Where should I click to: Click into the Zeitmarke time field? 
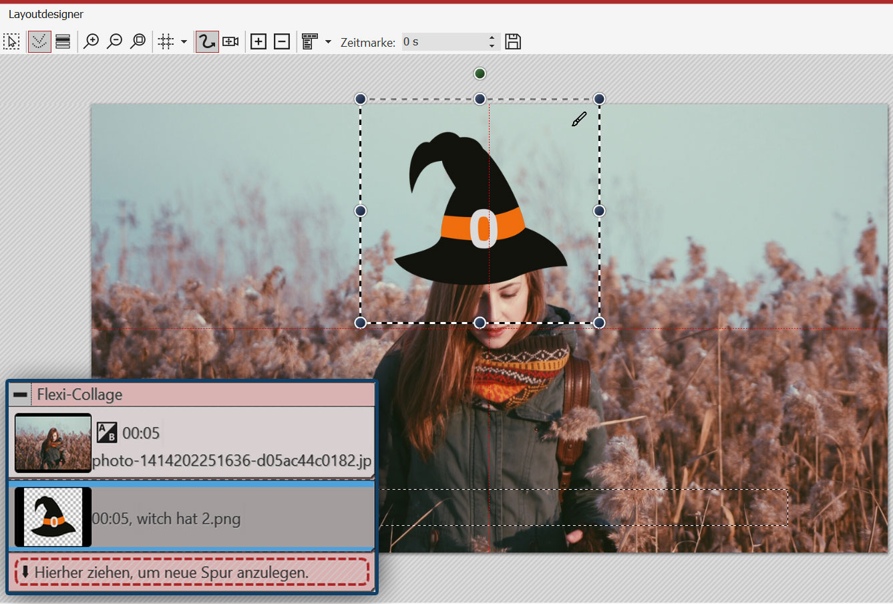point(444,42)
